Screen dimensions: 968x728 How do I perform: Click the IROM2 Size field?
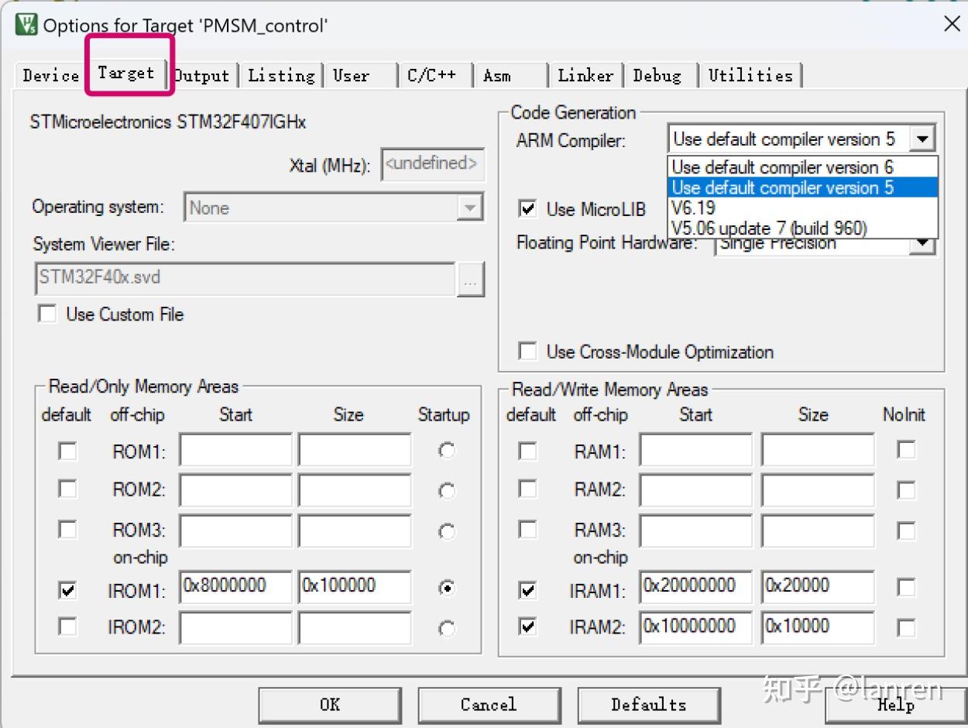355,627
